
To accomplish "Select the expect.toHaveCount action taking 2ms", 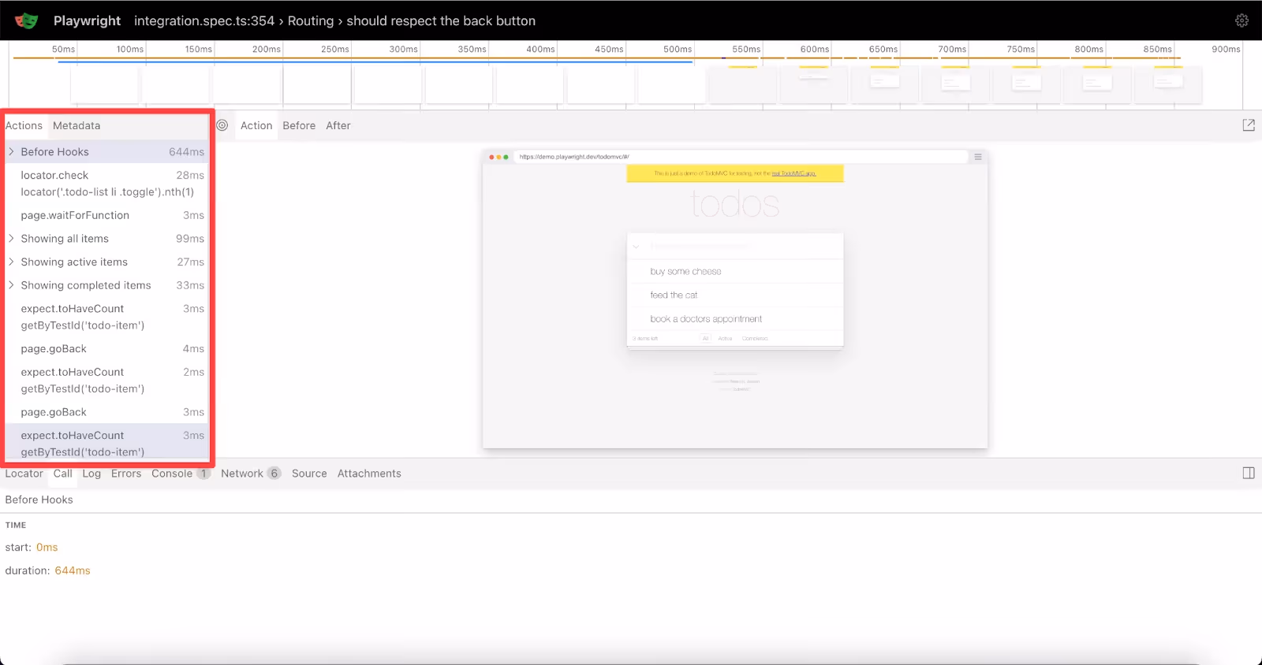I will 106,380.
